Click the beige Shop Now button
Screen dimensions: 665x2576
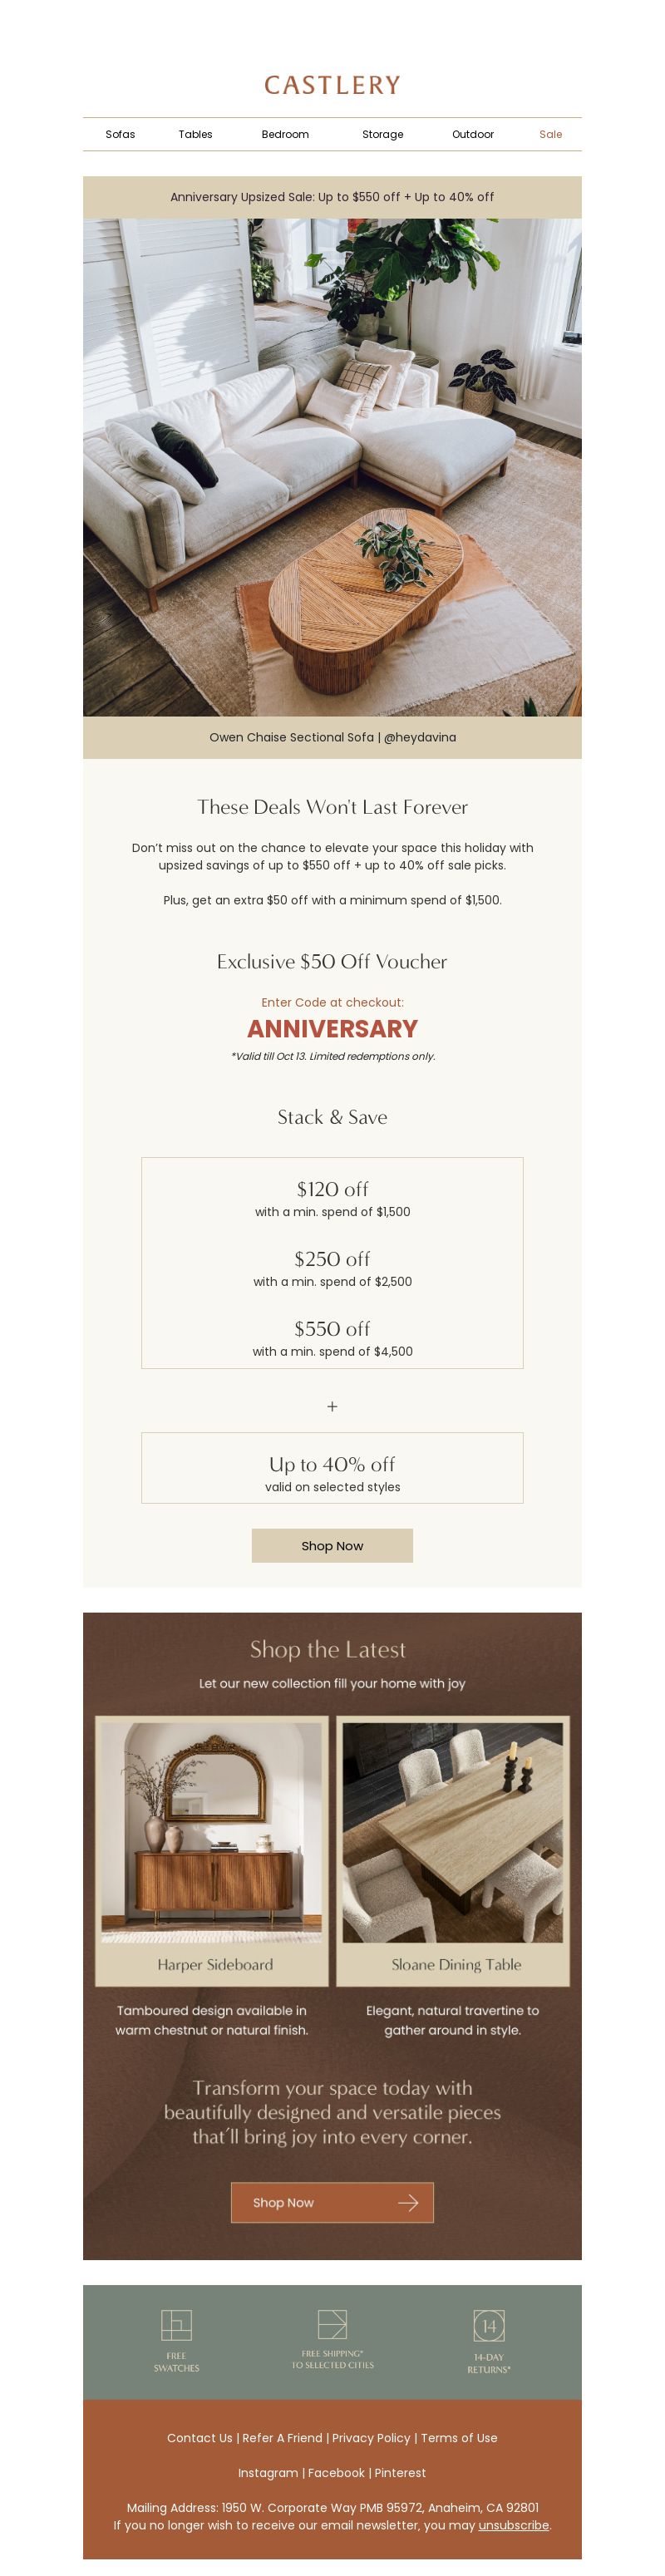point(332,1545)
